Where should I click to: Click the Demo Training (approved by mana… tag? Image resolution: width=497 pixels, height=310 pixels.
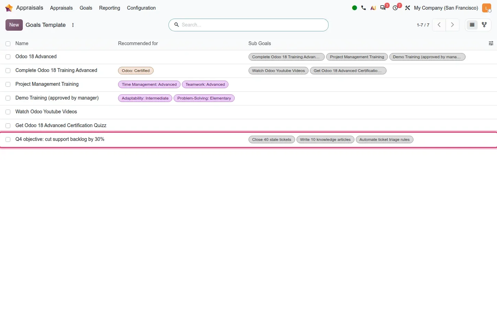click(x=427, y=57)
